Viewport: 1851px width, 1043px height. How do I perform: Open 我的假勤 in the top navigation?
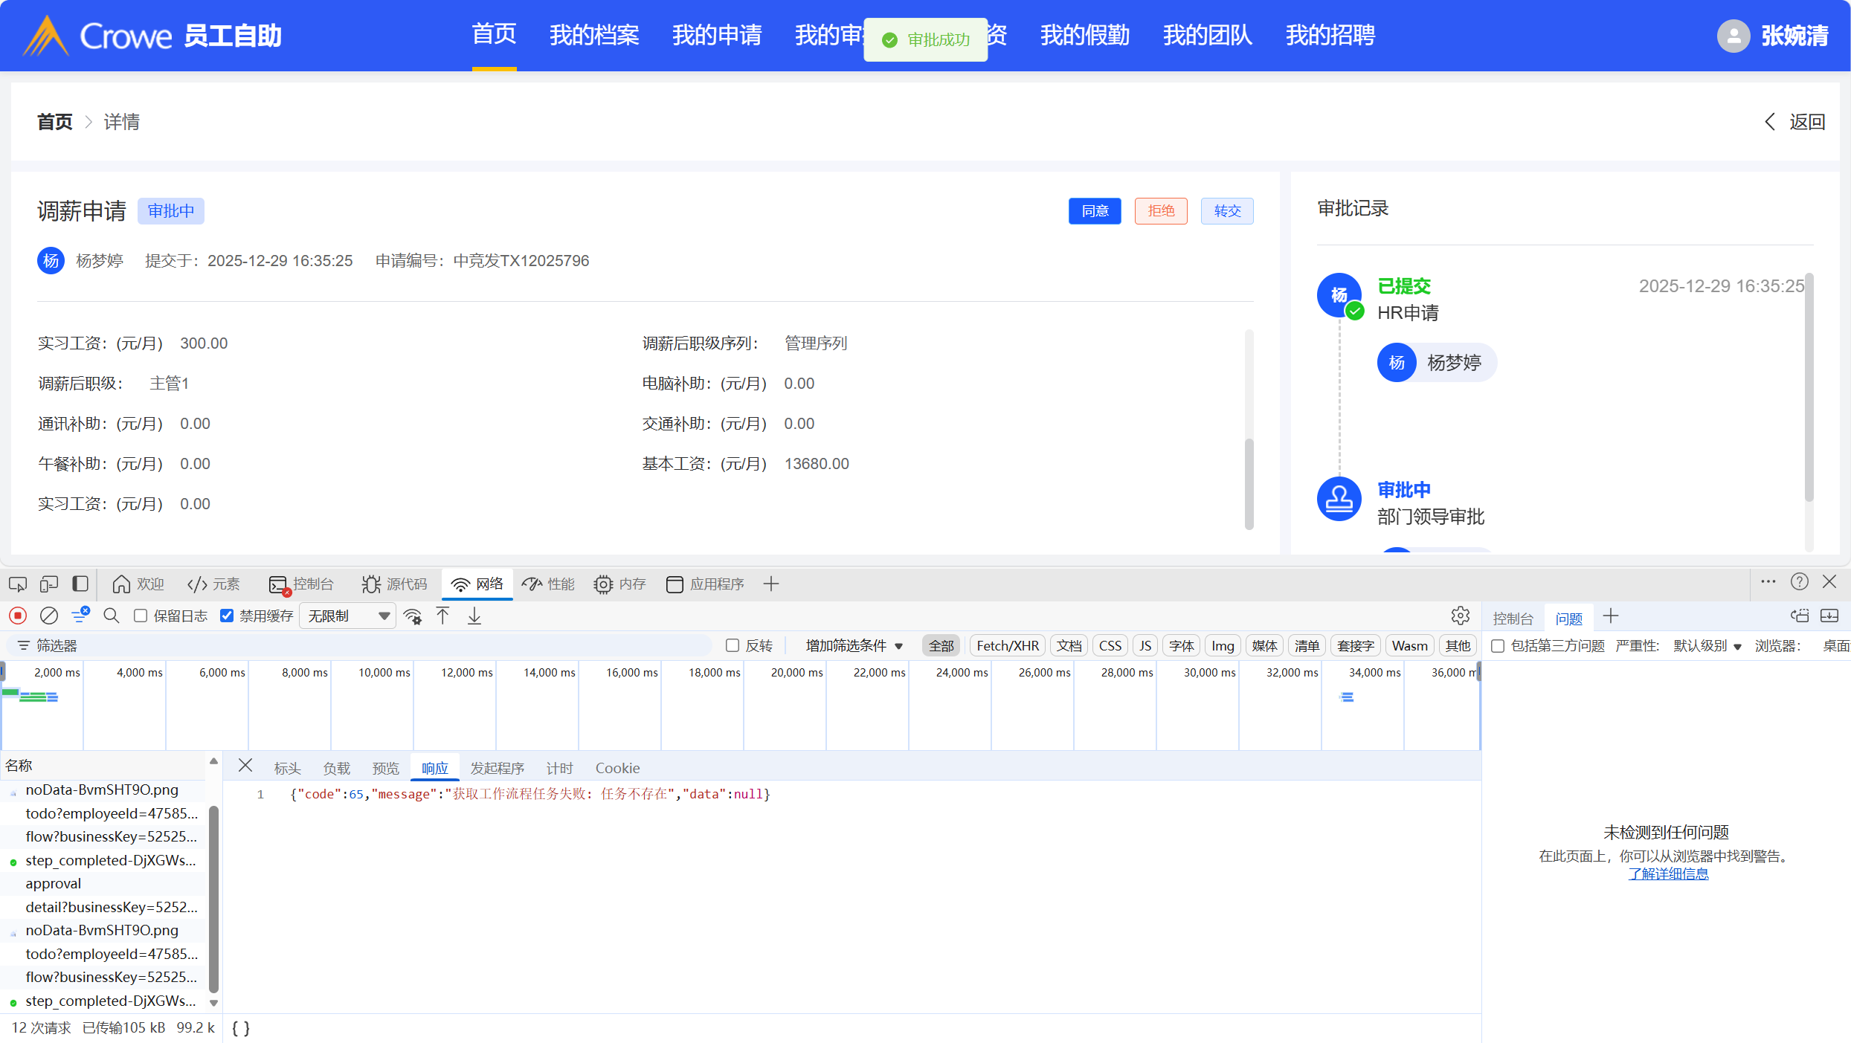(x=1084, y=35)
